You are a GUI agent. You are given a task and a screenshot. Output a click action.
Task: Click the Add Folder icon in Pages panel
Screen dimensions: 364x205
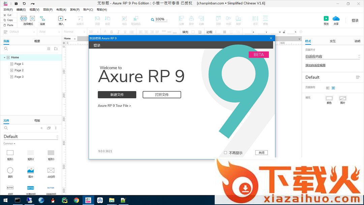tap(56, 49)
